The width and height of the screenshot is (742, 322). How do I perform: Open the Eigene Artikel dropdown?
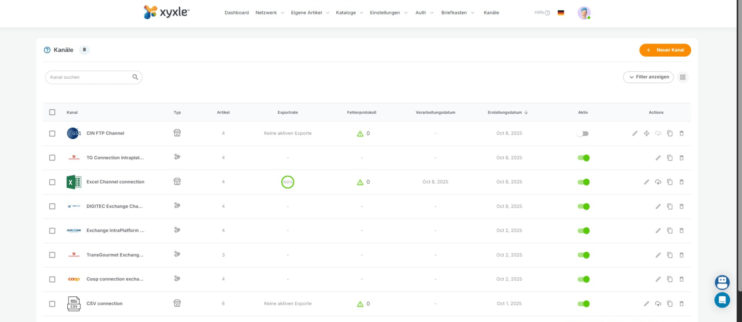310,13
